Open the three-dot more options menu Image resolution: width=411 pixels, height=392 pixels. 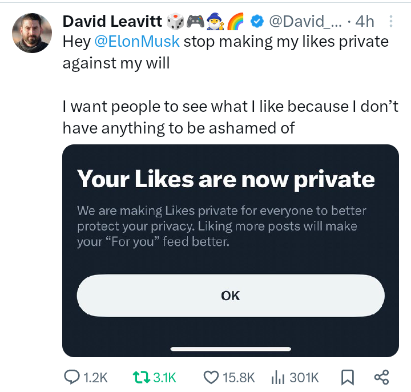pos(391,22)
